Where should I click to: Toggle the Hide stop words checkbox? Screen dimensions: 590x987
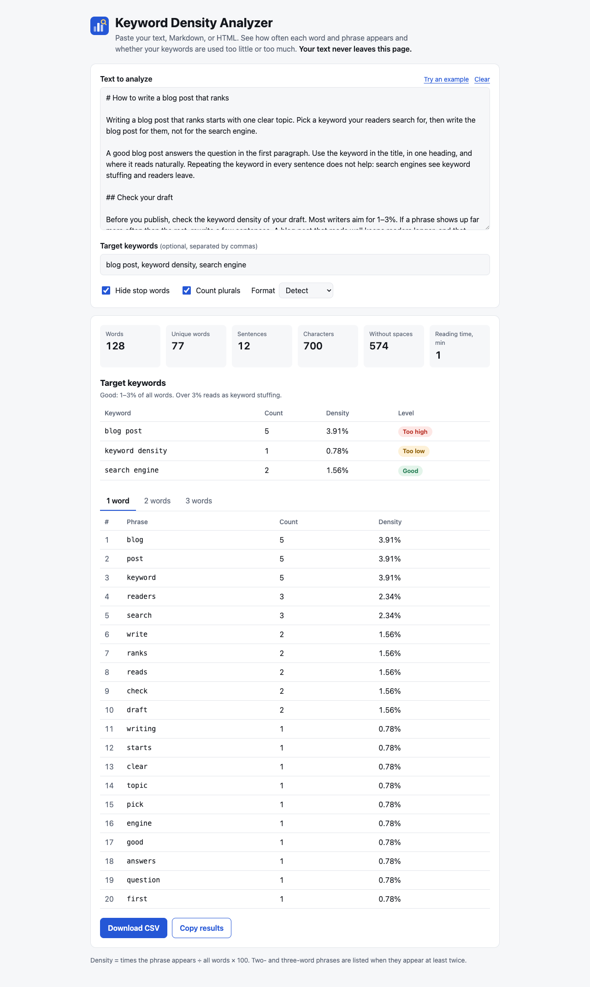106,290
